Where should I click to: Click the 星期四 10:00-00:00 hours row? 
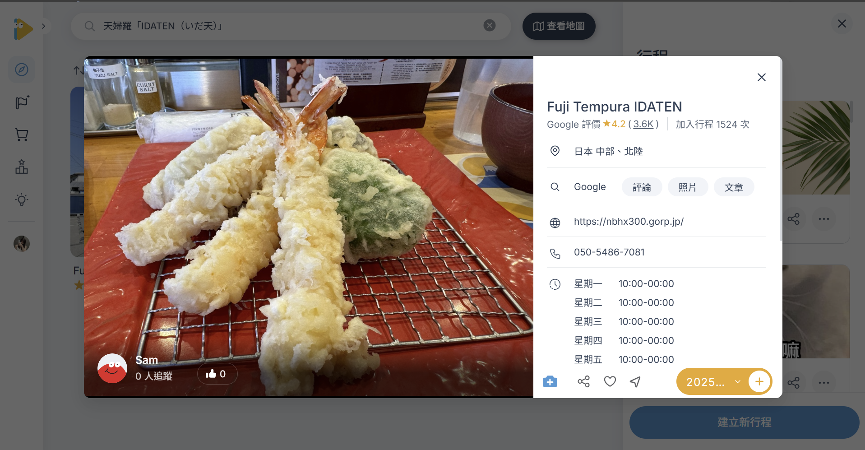tap(624, 341)
